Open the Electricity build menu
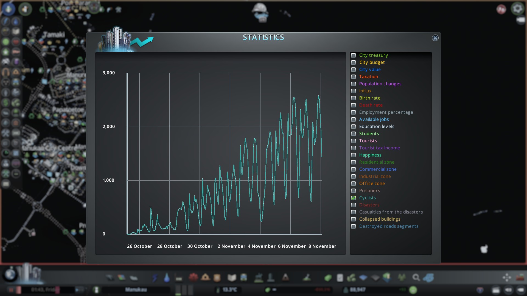Screen dimensions: 527x296 tap(155, 278)
